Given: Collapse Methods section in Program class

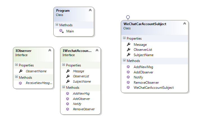Looking at the screenshot, I should (57, 25).
